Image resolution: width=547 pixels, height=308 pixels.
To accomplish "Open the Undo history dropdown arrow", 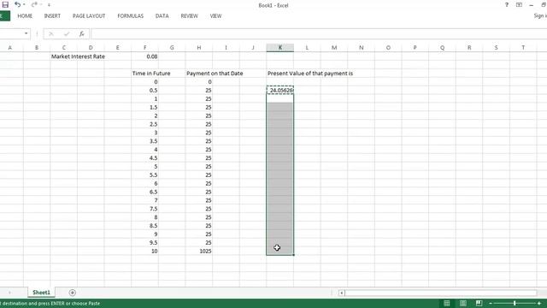I will 24,4.
